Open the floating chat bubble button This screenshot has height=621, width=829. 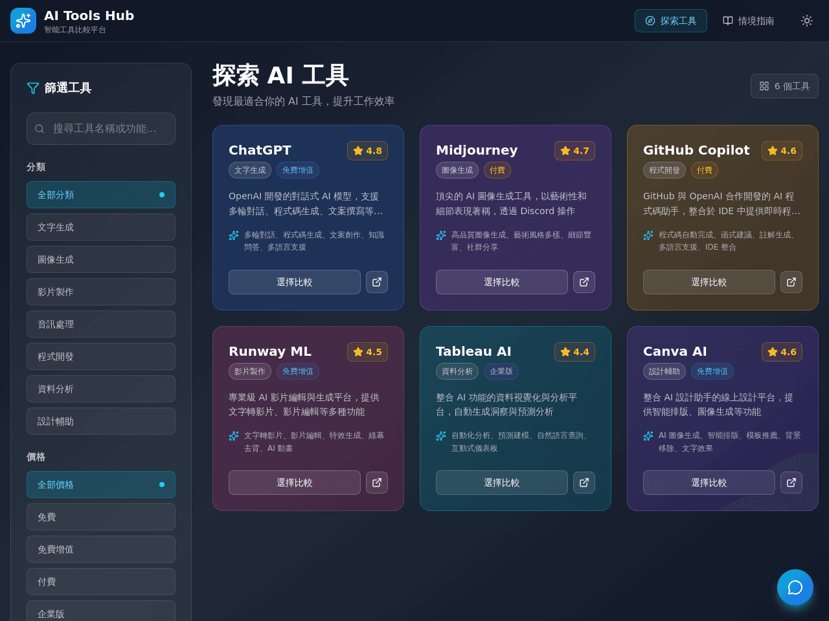[795, 587]
